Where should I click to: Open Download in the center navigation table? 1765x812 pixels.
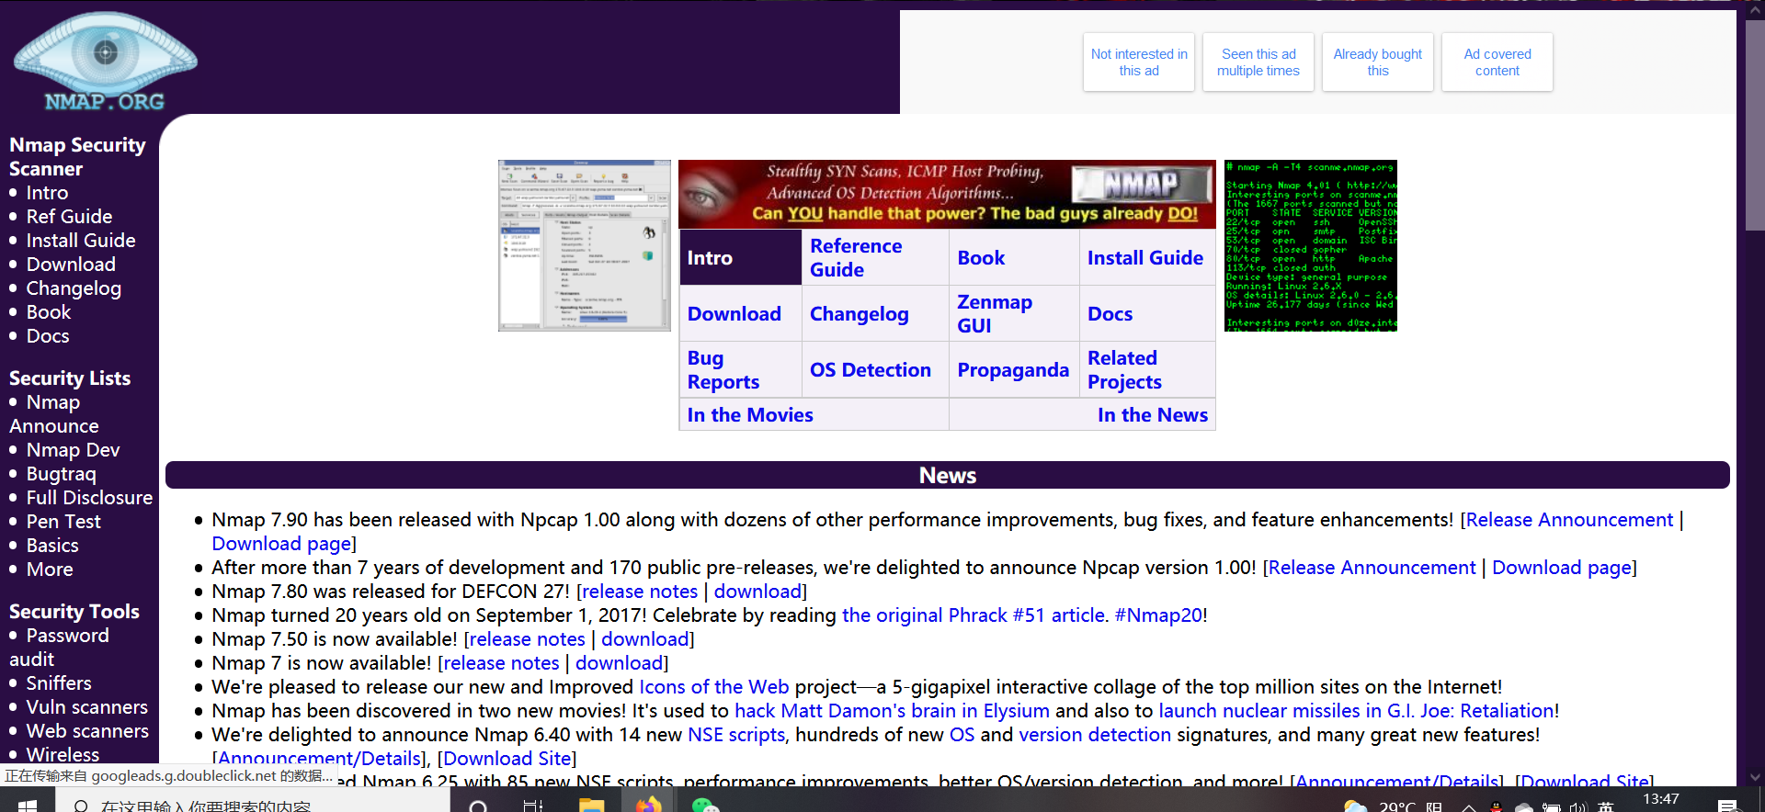coord(734,314)
